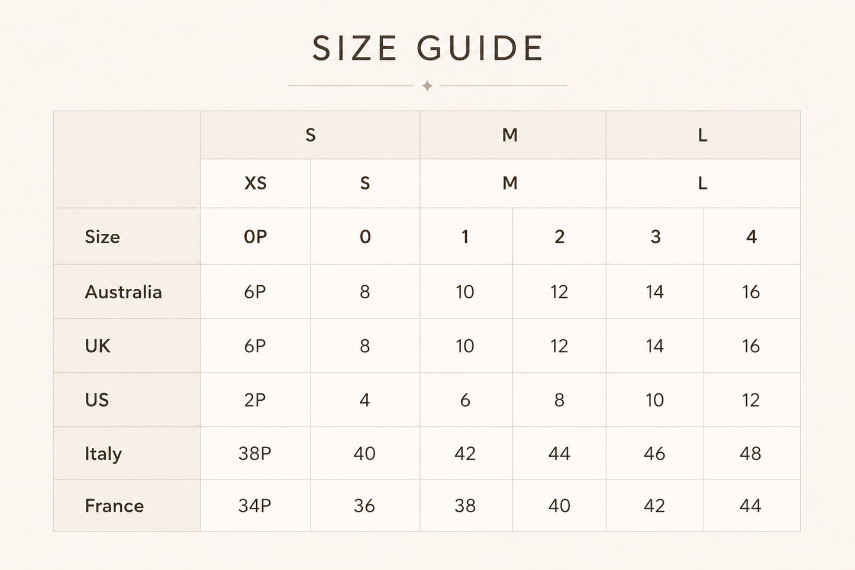The width and height of the screenshot is (855, 570).
Task: Click the top-level L group header
Action: point(703,135)
